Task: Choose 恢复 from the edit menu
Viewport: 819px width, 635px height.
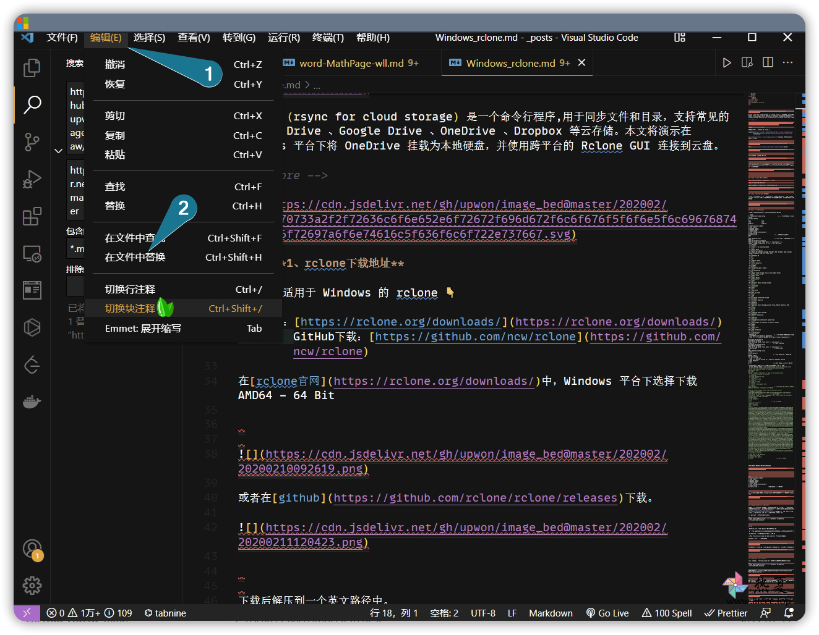Action: [183, 84]
